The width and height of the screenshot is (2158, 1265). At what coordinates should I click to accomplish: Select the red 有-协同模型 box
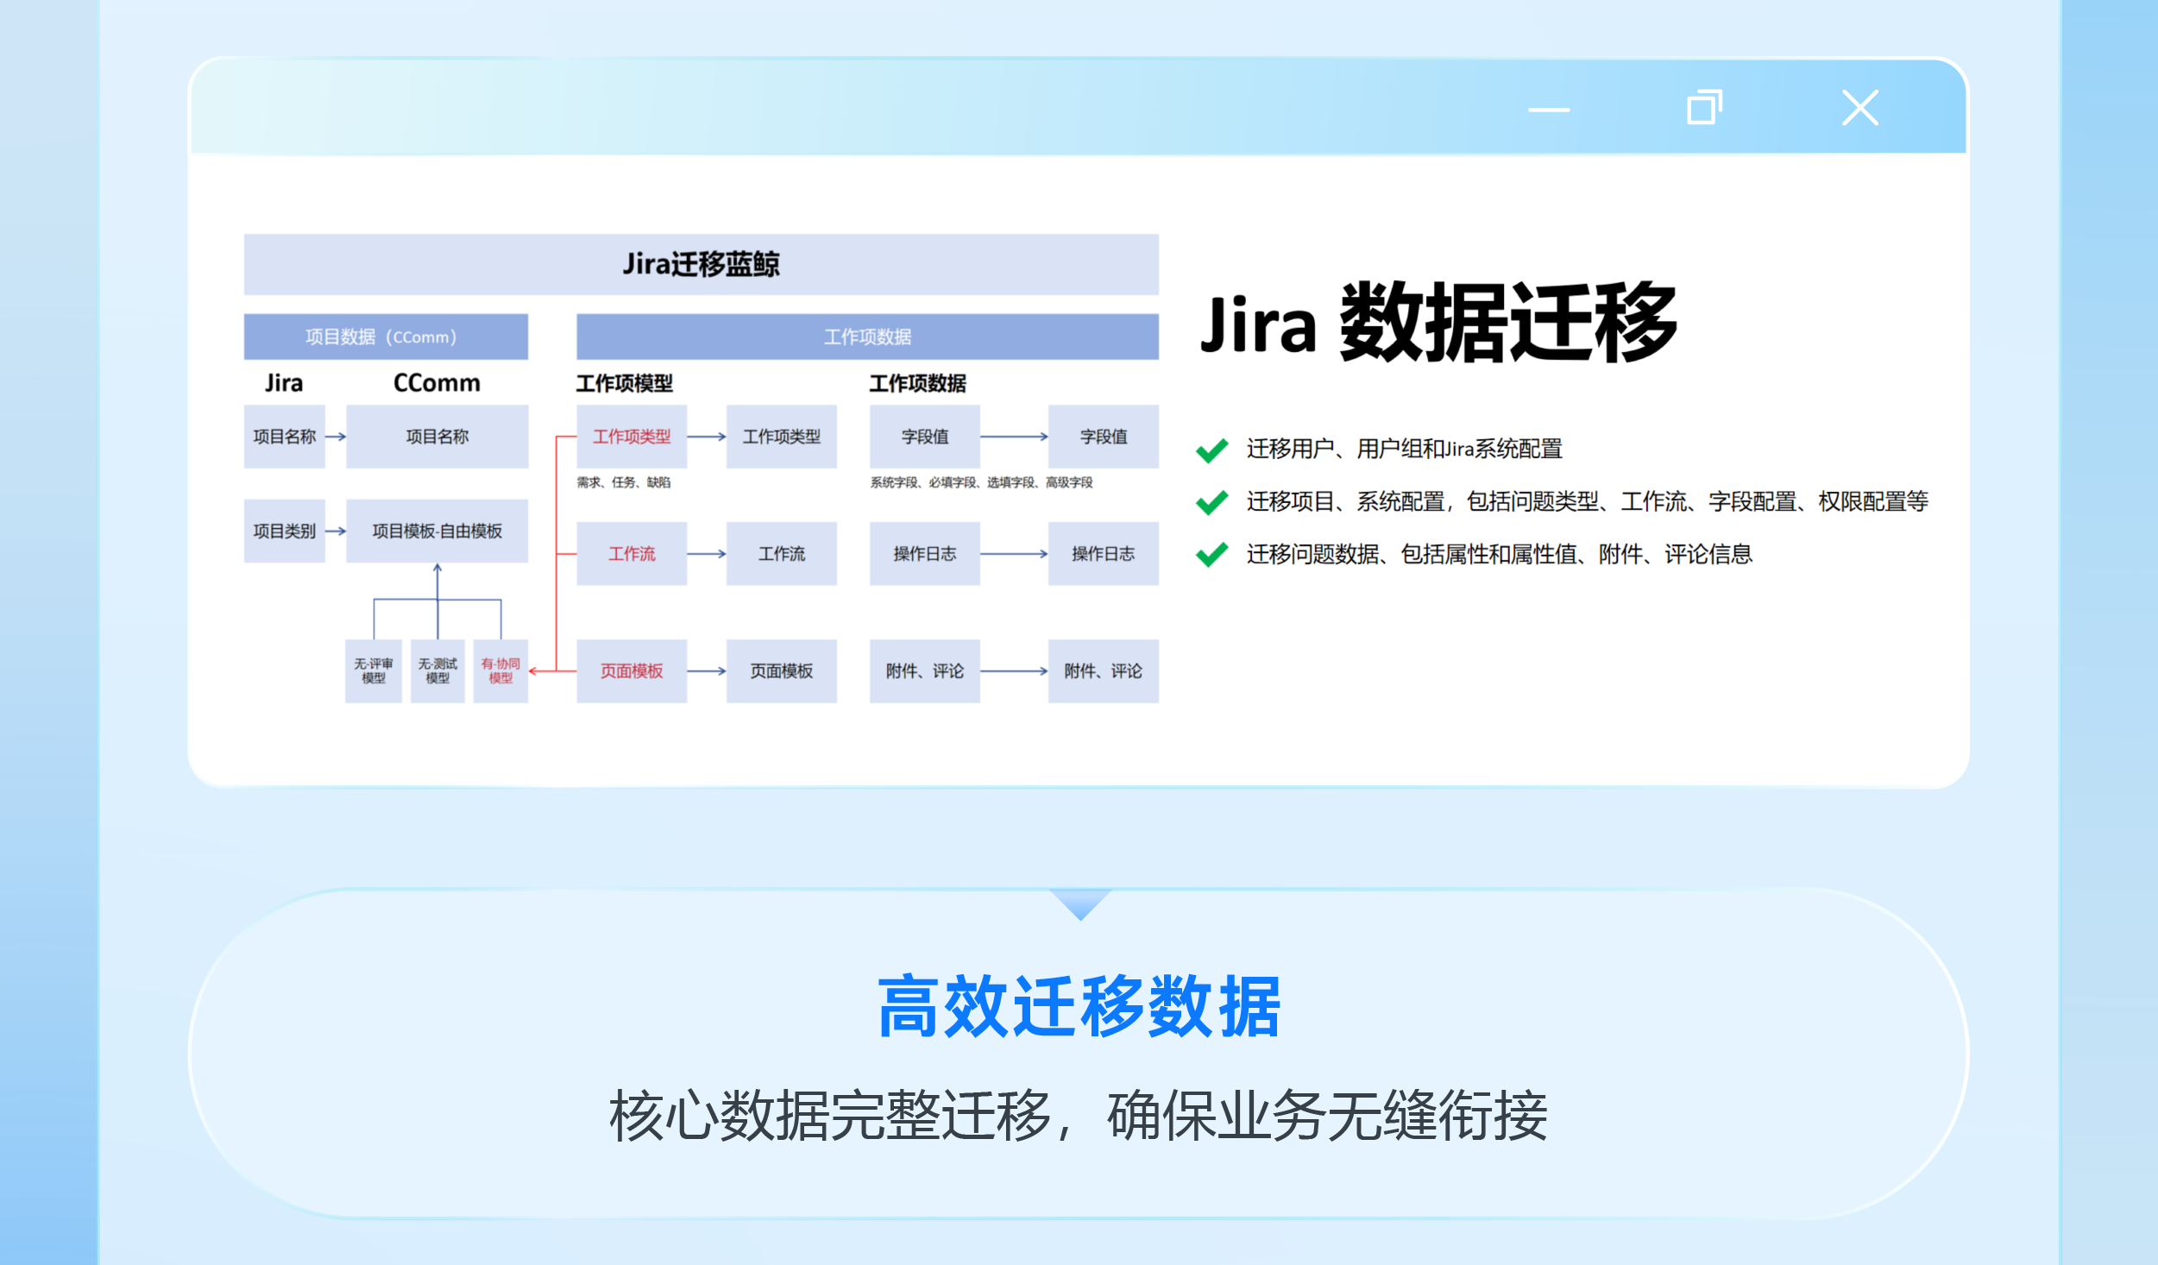click(x=500, y=671)
